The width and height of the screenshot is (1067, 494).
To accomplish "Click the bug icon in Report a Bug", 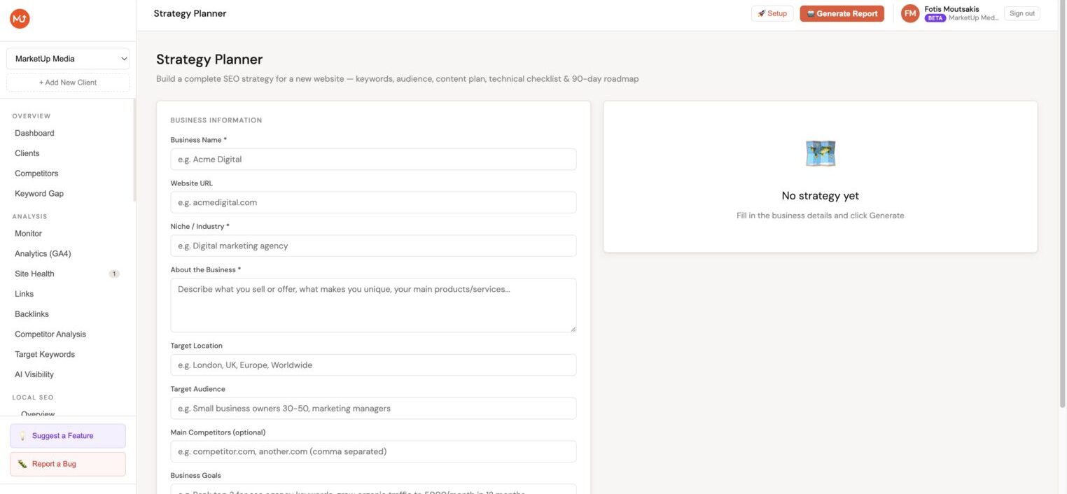I will 22,464.
